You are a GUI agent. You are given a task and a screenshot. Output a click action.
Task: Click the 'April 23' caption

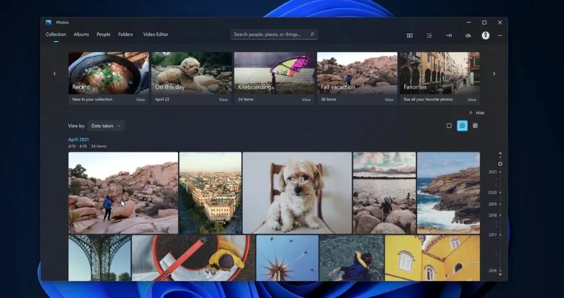162,100
